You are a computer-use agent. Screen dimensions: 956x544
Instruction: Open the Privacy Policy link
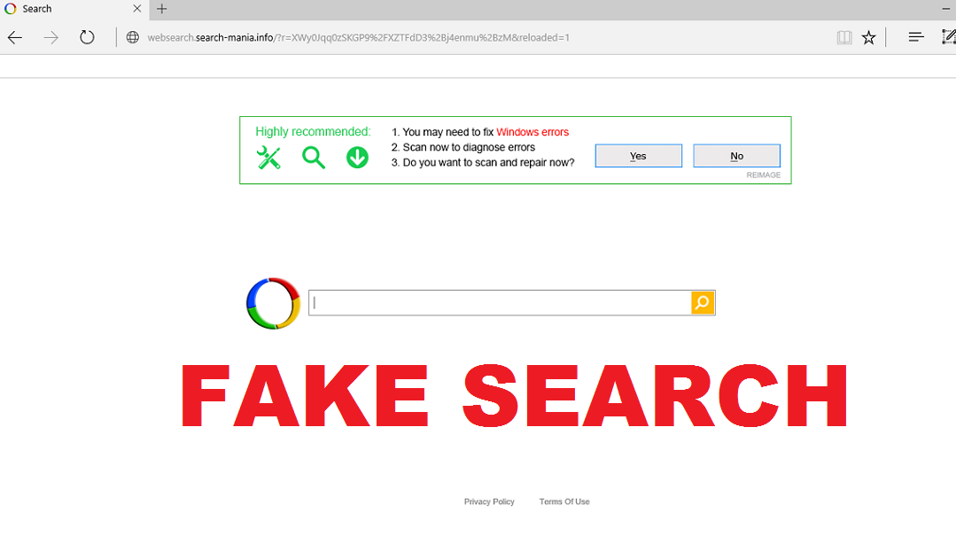point(489,501)
